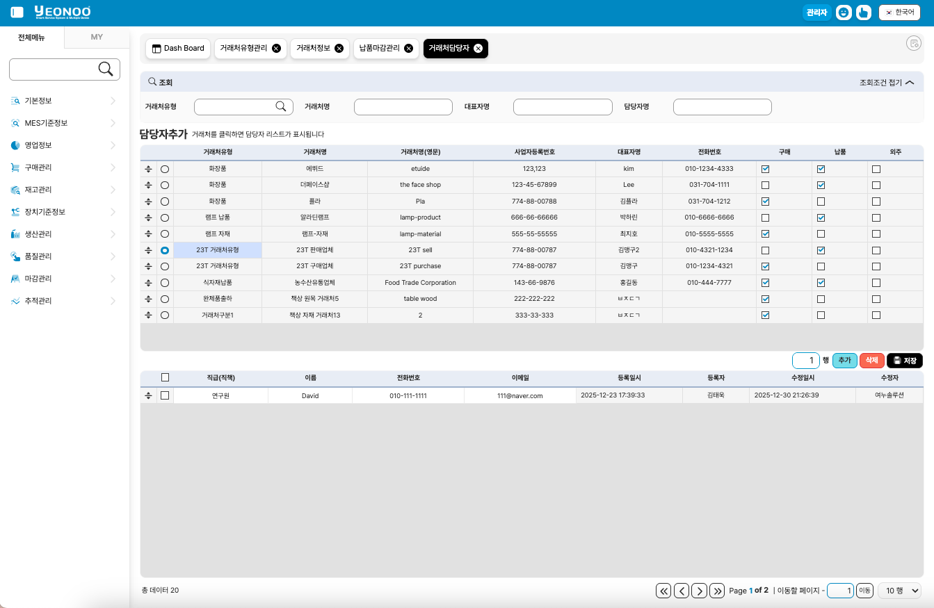Screen dimensions: 934x608
Task: Click the sidebar toggle icon beside the YEONOO logo
Action: click(x=17, y=13)
